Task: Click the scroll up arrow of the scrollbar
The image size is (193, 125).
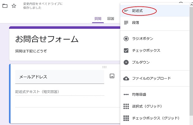Action: 191,5
